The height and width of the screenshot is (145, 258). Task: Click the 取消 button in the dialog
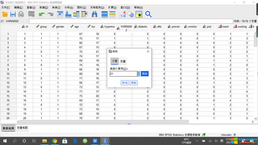tap(125, 82)
